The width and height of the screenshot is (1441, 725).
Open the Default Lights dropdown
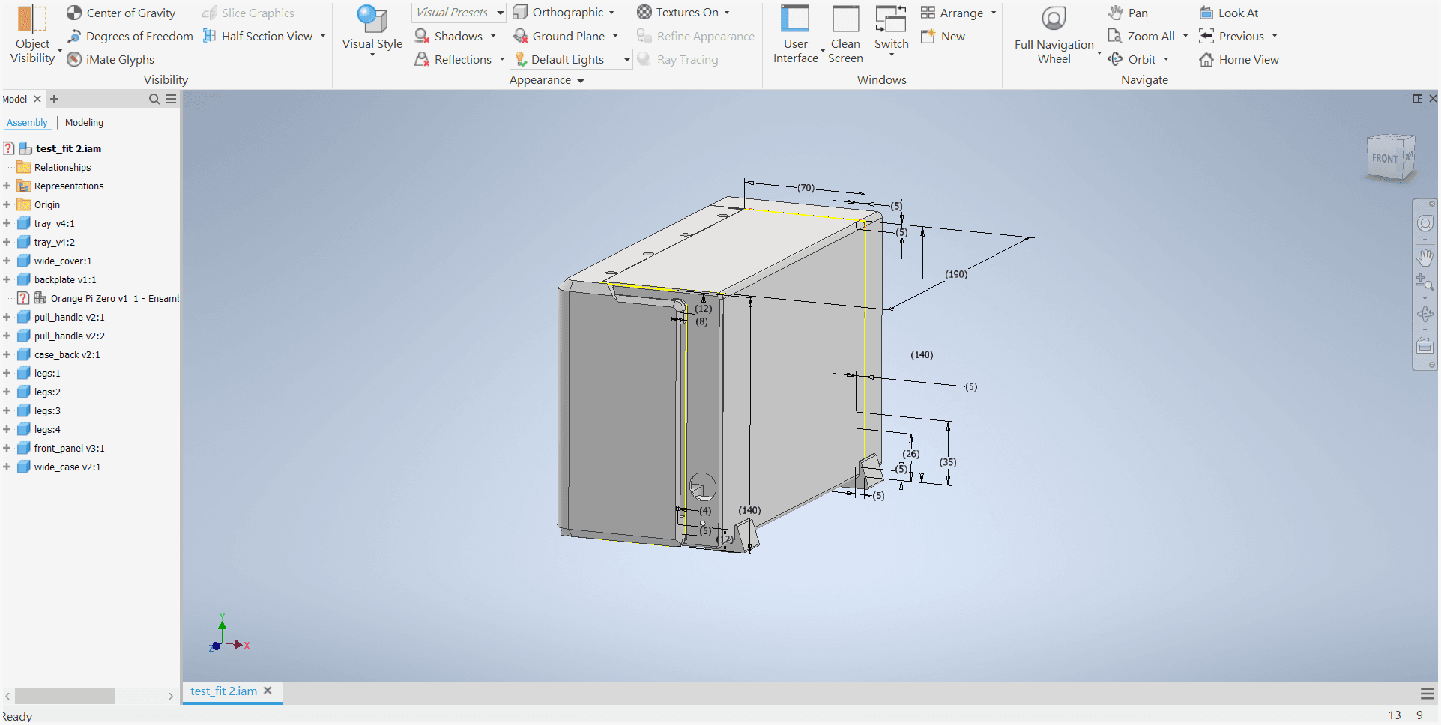point(626,59)
